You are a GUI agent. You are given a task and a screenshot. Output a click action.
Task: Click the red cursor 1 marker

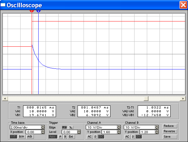click(32, 12)
